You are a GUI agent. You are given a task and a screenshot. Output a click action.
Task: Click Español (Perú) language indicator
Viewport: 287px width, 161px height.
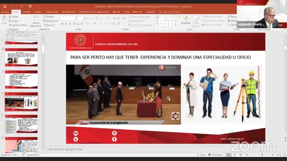point(33,155)
